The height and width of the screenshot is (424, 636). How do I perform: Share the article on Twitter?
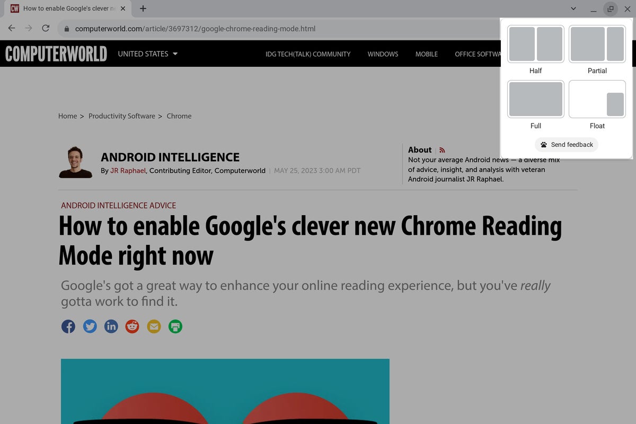90,326
